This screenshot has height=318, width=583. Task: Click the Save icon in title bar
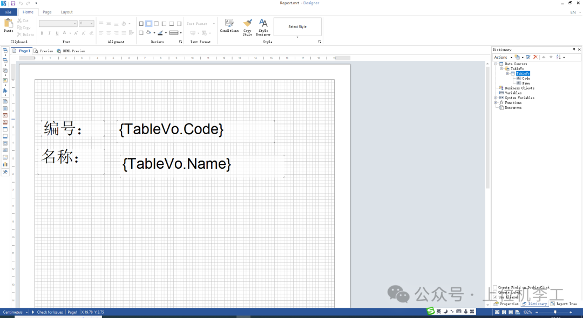click(x=13, y=3)
